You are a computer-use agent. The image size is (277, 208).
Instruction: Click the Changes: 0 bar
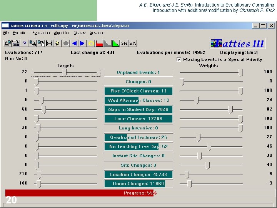138,82
